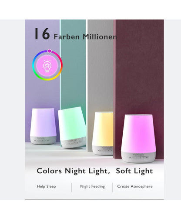
Task: Click the large number 16
Action: pyautogui.click(x=42, y=34)
